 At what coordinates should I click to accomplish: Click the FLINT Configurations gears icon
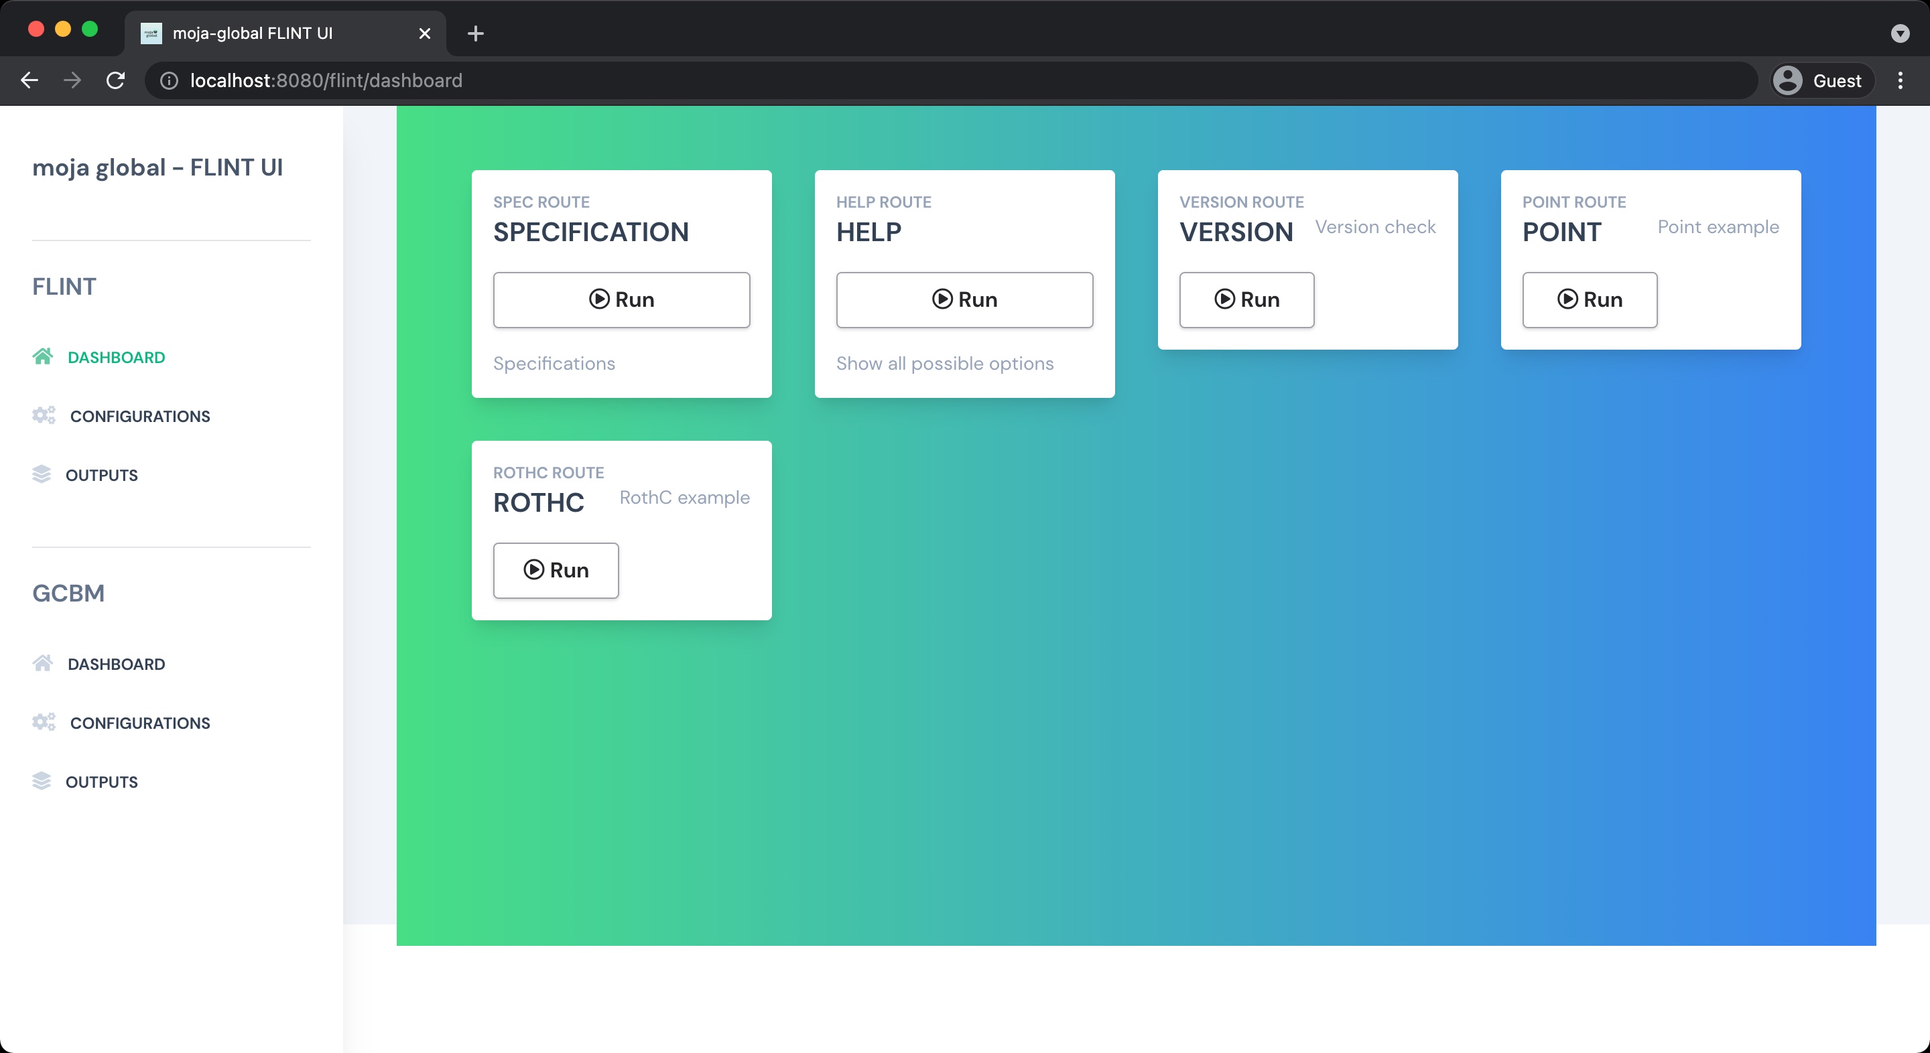(44, 416)
